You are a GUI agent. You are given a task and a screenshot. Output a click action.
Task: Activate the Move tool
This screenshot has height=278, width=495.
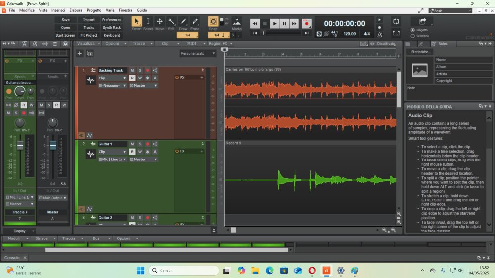(160, 21)
